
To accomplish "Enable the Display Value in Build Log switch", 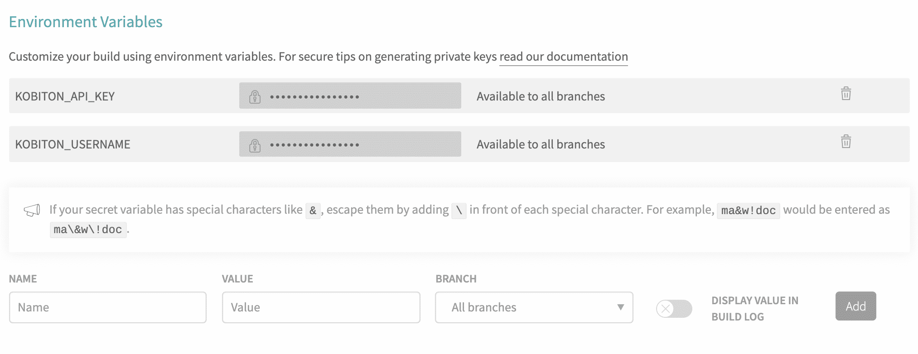I will (674, 309).
